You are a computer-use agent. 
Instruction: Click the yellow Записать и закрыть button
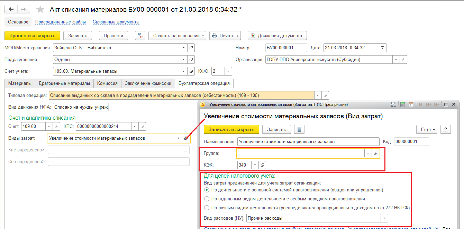coord(231,129)
